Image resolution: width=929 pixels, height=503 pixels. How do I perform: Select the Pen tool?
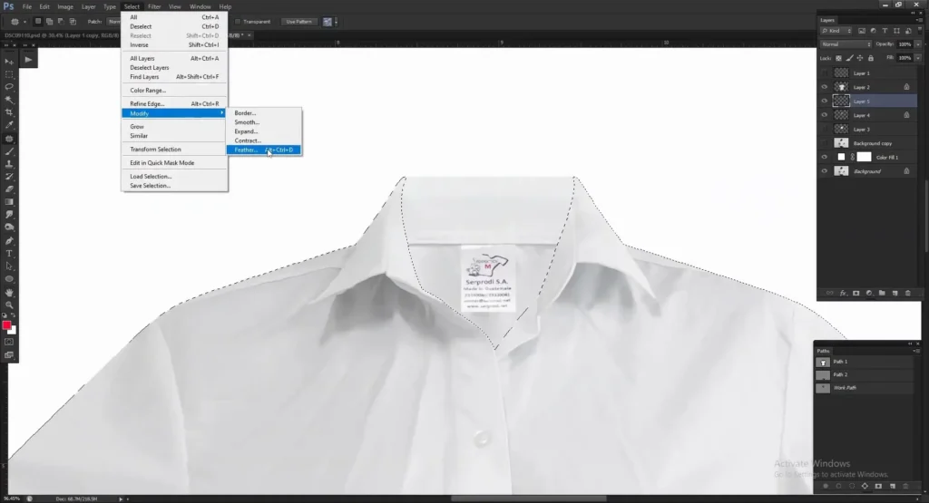pos(9,241)
